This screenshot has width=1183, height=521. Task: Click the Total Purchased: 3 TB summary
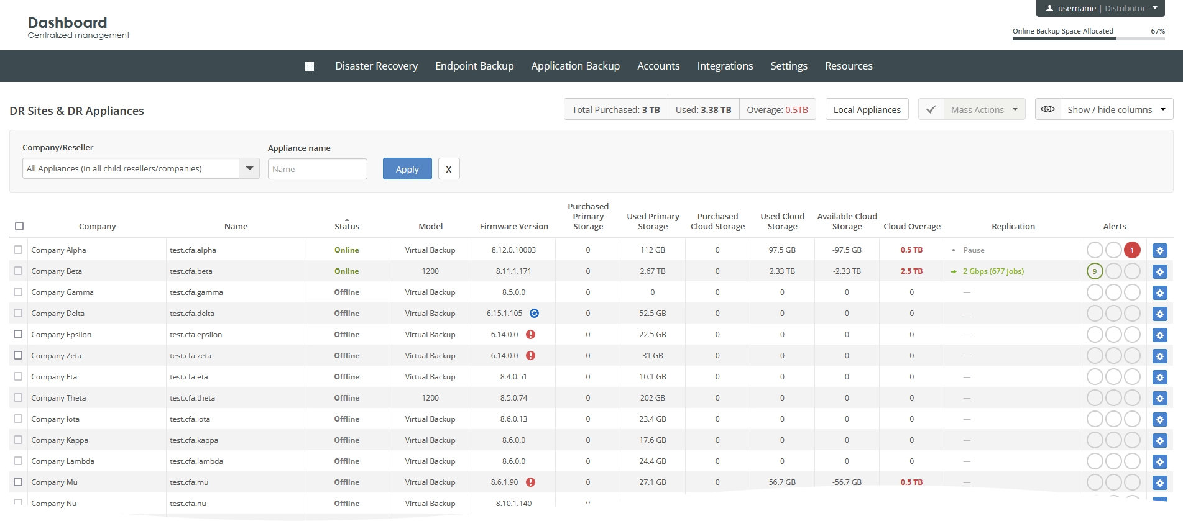pyautogui.click(x=615, y=109)
